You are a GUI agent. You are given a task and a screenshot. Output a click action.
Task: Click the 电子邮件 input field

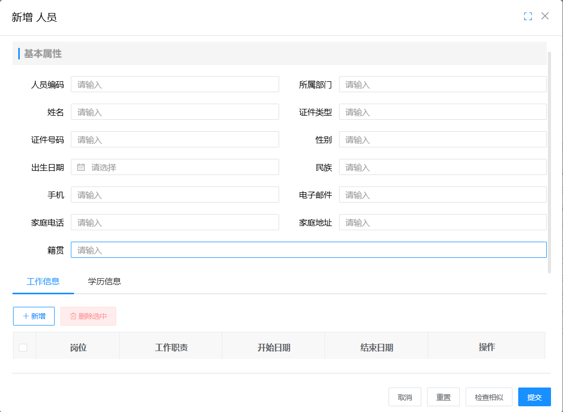(443, 195)
